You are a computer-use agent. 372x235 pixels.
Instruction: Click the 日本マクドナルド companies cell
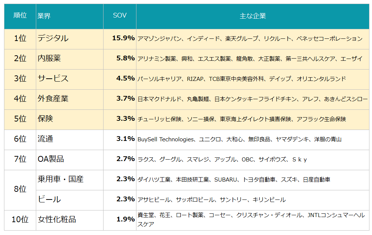click(252, 99)
